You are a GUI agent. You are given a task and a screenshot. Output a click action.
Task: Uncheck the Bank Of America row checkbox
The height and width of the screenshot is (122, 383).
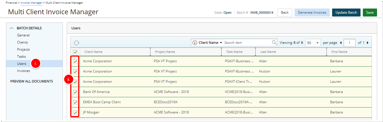pos(75,92)
